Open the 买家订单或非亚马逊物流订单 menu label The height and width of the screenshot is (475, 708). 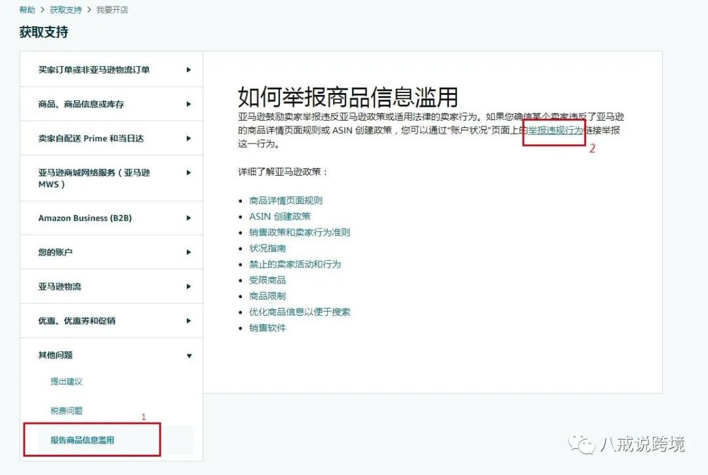(94, 70)
